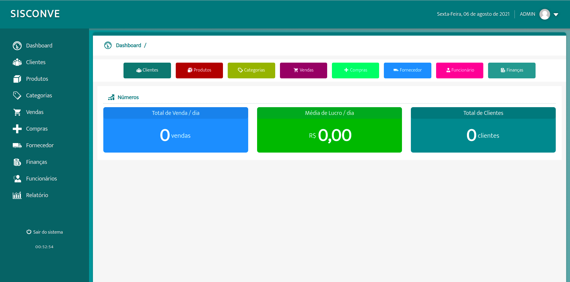
Task: Click Sair do sistema logout link
Action: (45, 232)
